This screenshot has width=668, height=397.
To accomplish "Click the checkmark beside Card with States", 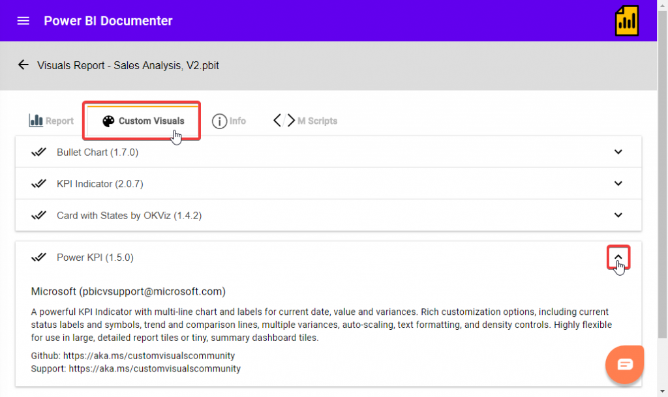I will click(x=38, y=214).
